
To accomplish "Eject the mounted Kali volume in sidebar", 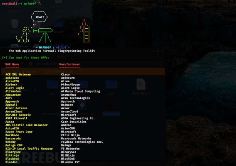I will coord(35,90).
